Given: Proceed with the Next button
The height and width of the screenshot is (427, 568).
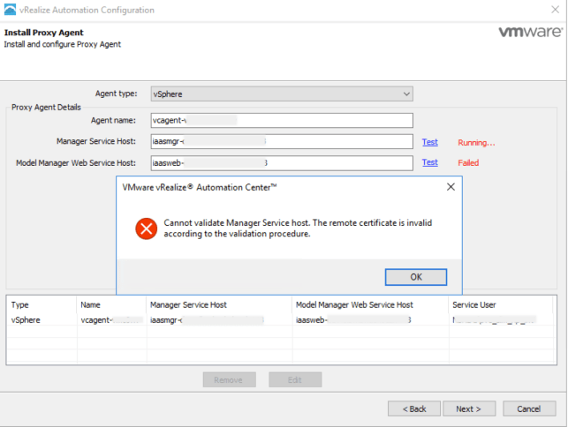Looking at the screenshot, I should [469, 408].
